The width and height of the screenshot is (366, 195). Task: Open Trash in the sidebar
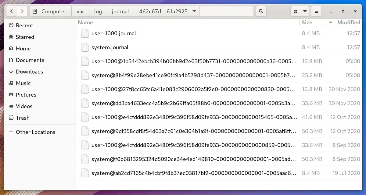pyautogui.click(x=40, y=118)
